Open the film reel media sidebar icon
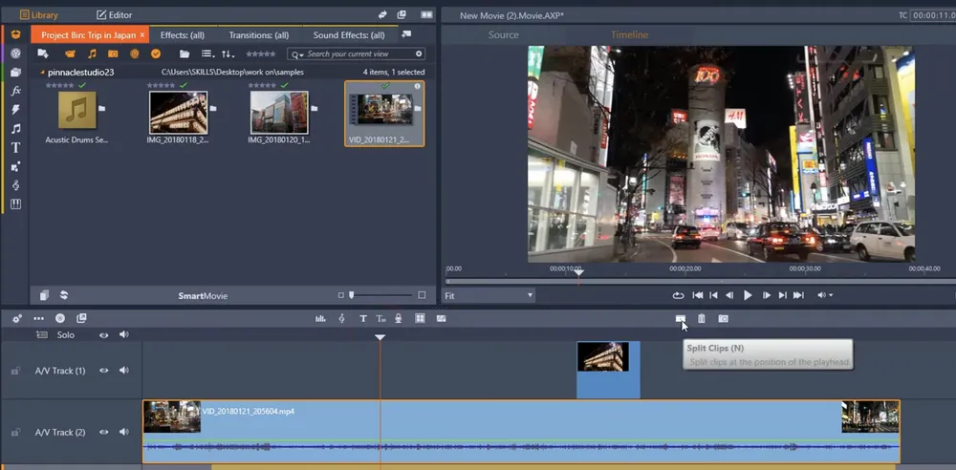This screenshot has width=956, height=470. point(16,53)
